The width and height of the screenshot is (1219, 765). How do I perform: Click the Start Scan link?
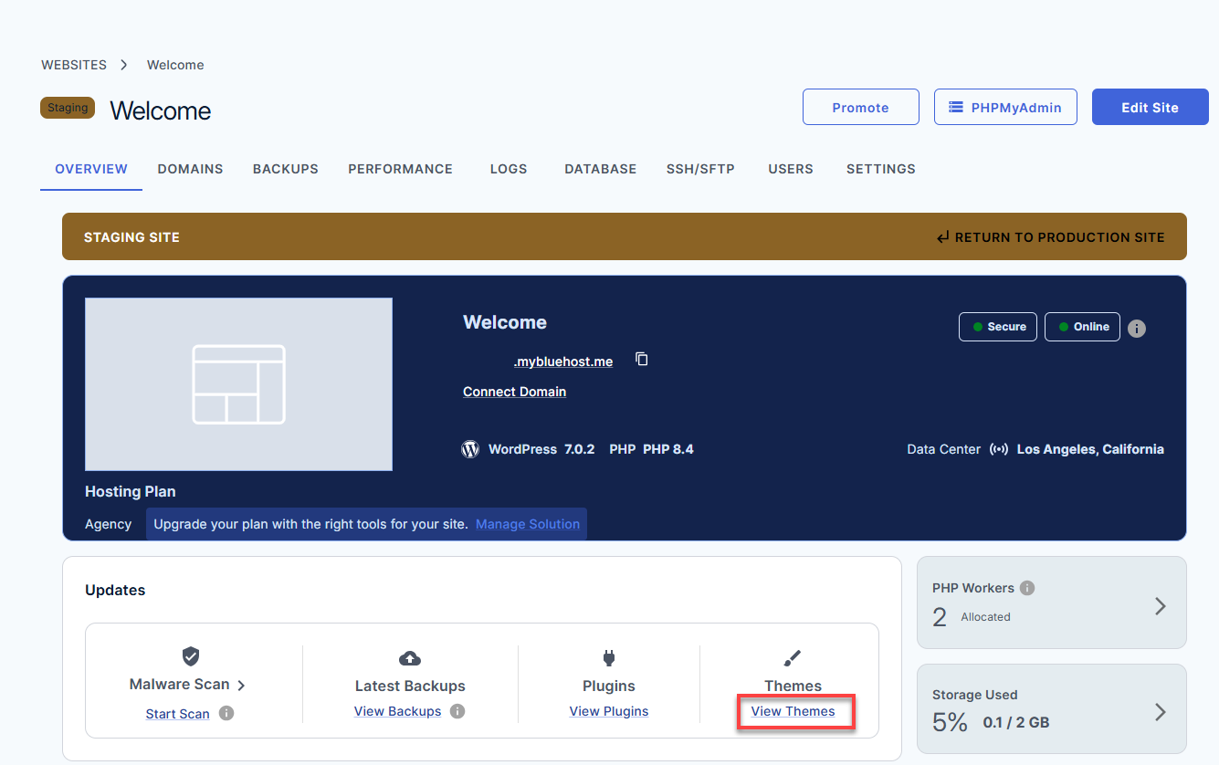[x=178, y=714]
